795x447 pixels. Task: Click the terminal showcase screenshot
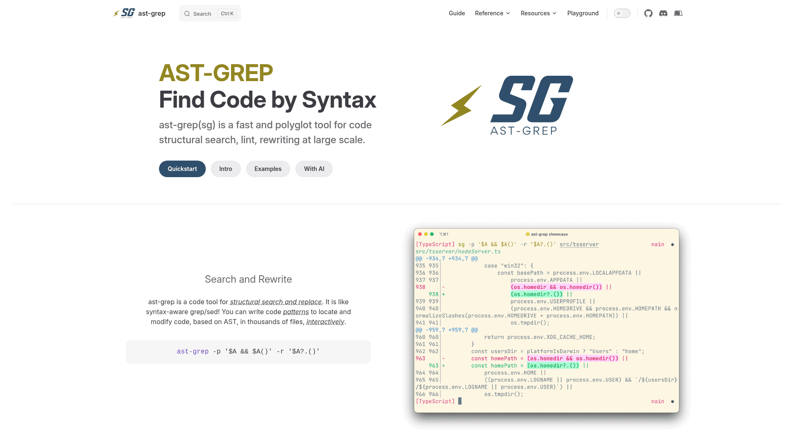click(x=547, y=320)
